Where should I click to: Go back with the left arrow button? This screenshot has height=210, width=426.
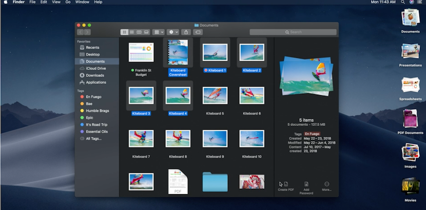click(x=80, y=32)
